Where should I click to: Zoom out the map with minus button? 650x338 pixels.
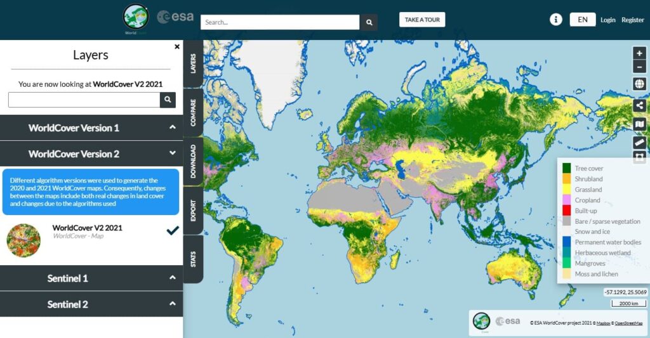point(639,67)
